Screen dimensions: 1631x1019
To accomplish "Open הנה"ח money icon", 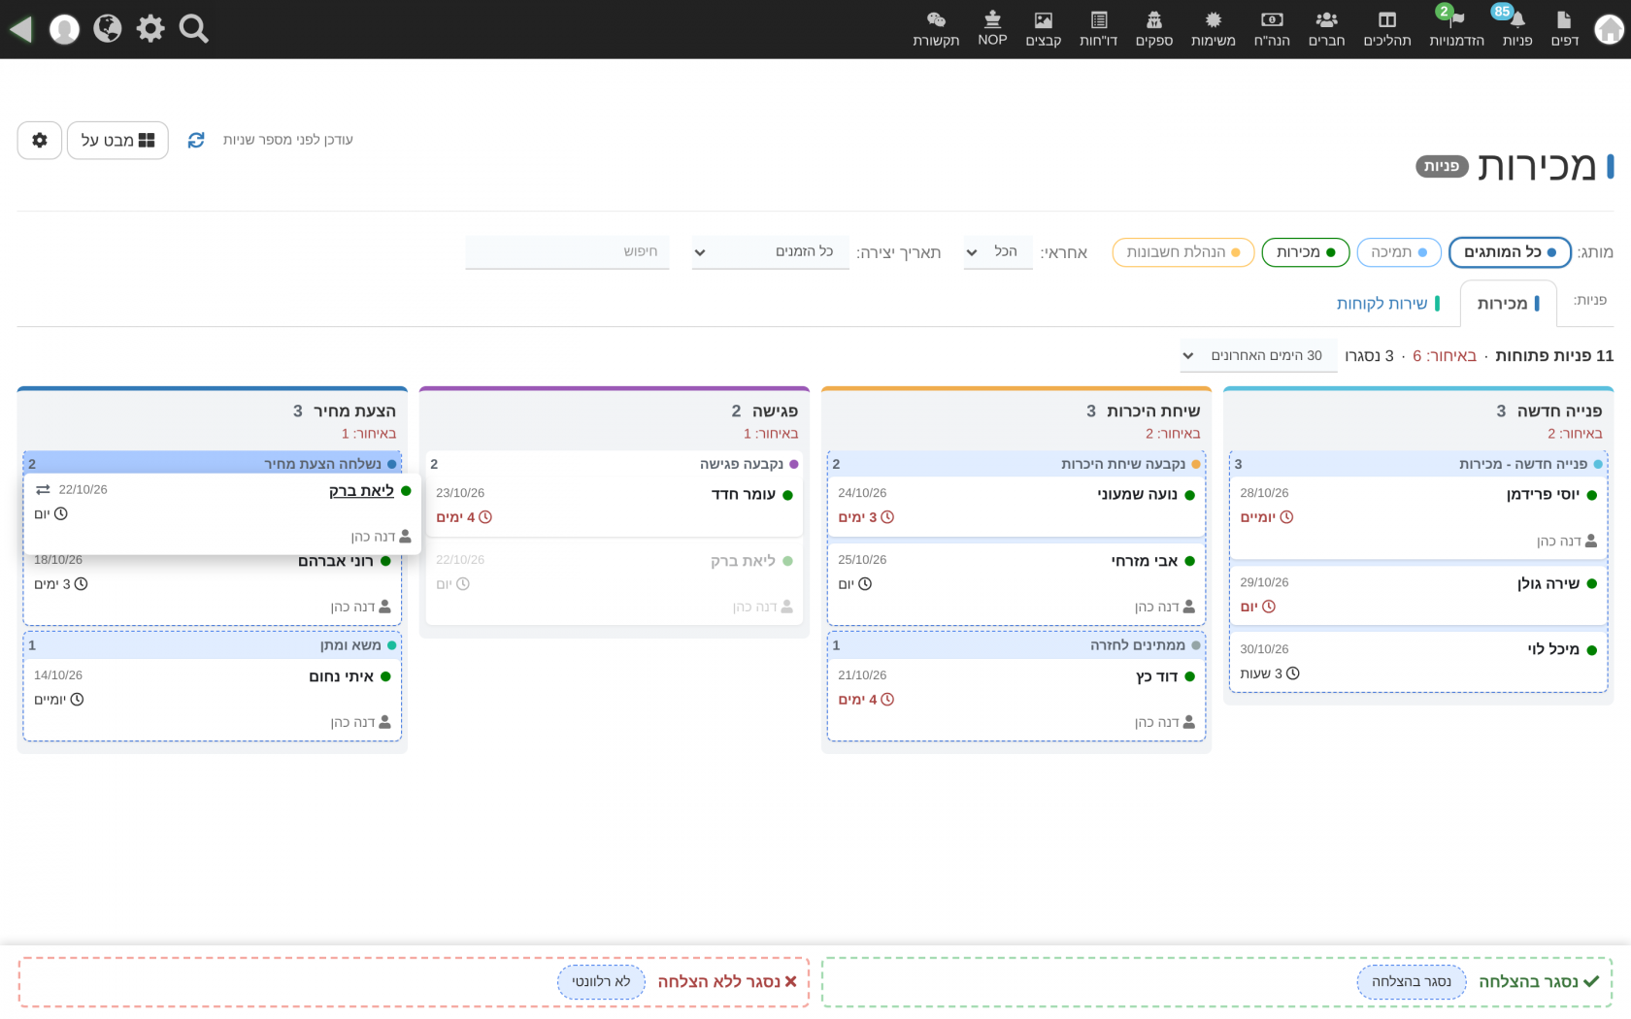I will tap(1271, 29).
